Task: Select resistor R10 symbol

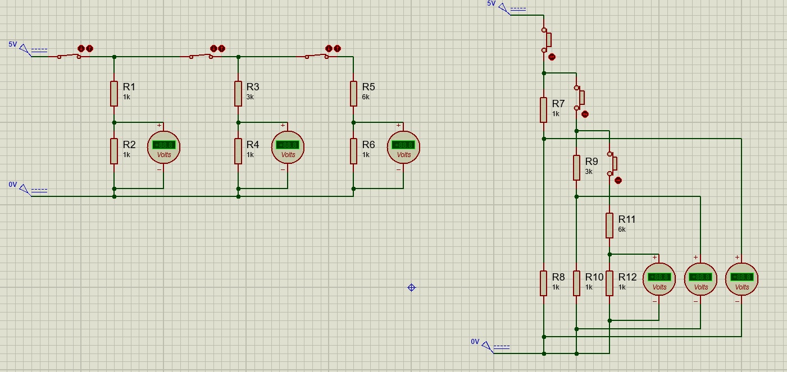Action: coord(576,283)
